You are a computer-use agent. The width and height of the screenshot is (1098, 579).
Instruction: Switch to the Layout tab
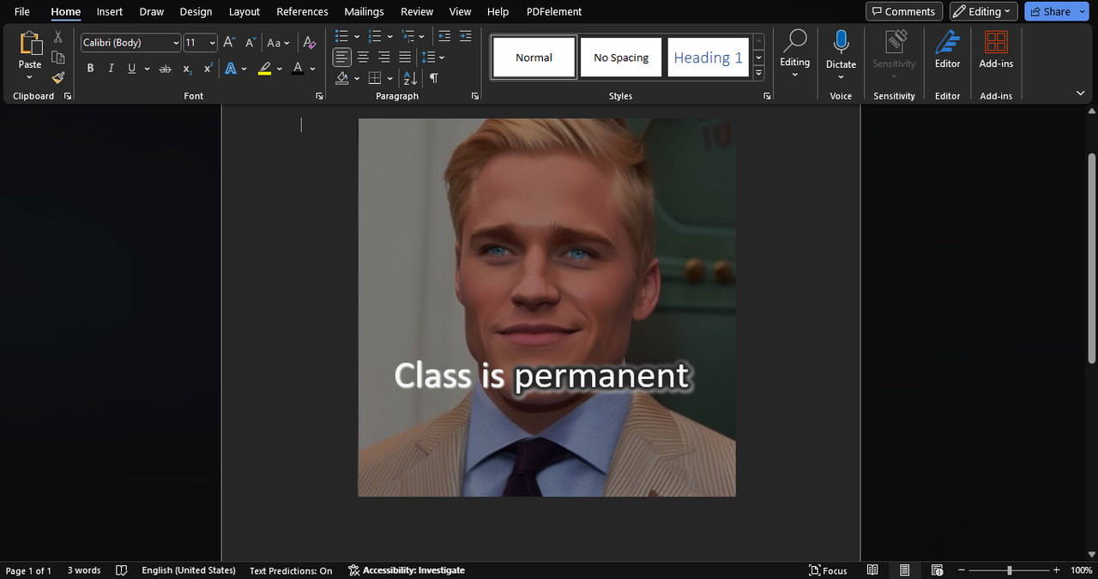tap(244, 11)
